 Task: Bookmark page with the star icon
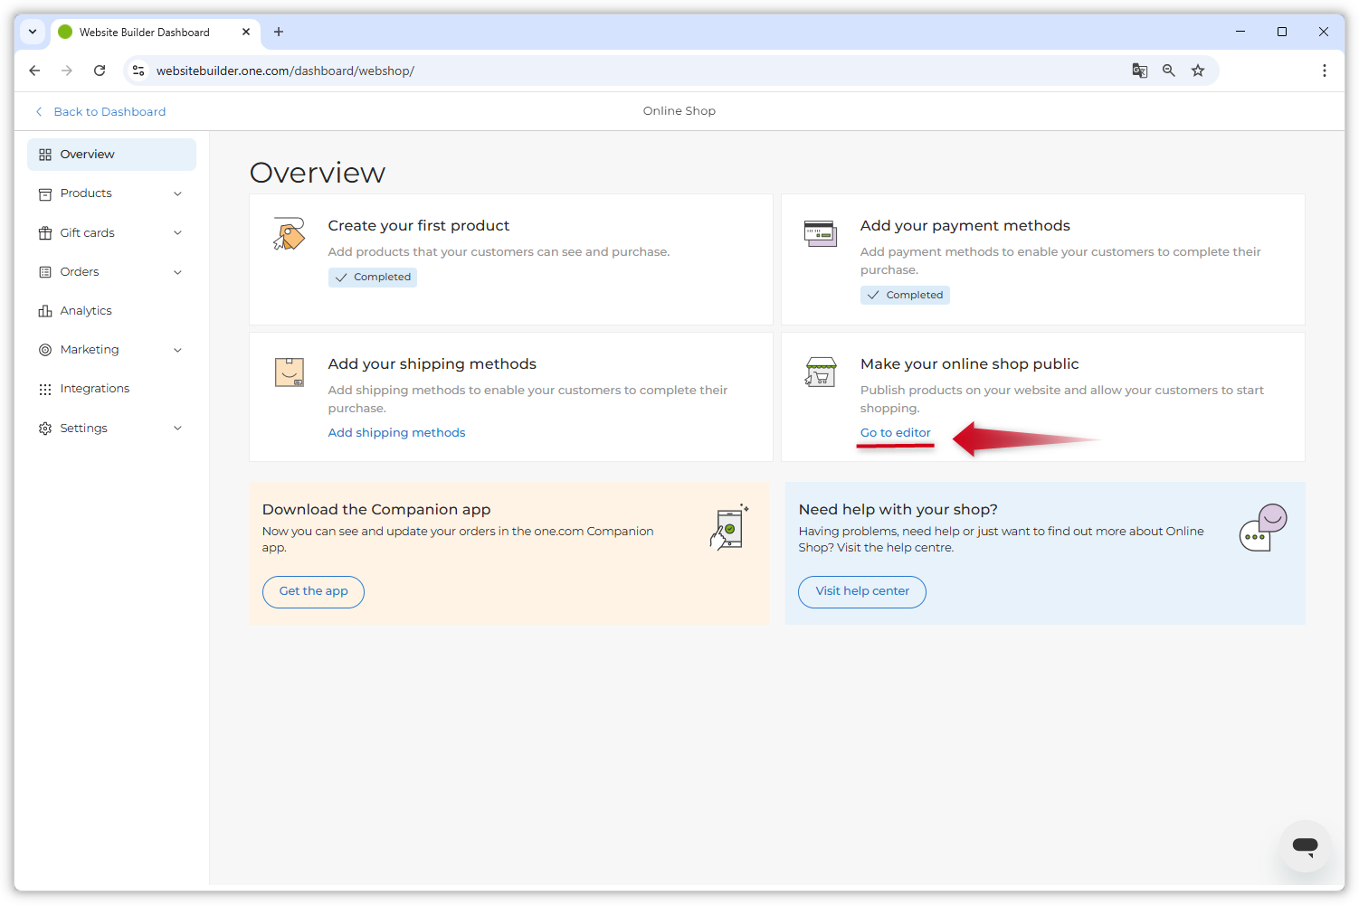tap(1197, 70)
